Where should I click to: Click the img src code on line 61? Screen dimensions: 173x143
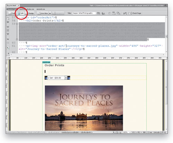pos(74,46)
